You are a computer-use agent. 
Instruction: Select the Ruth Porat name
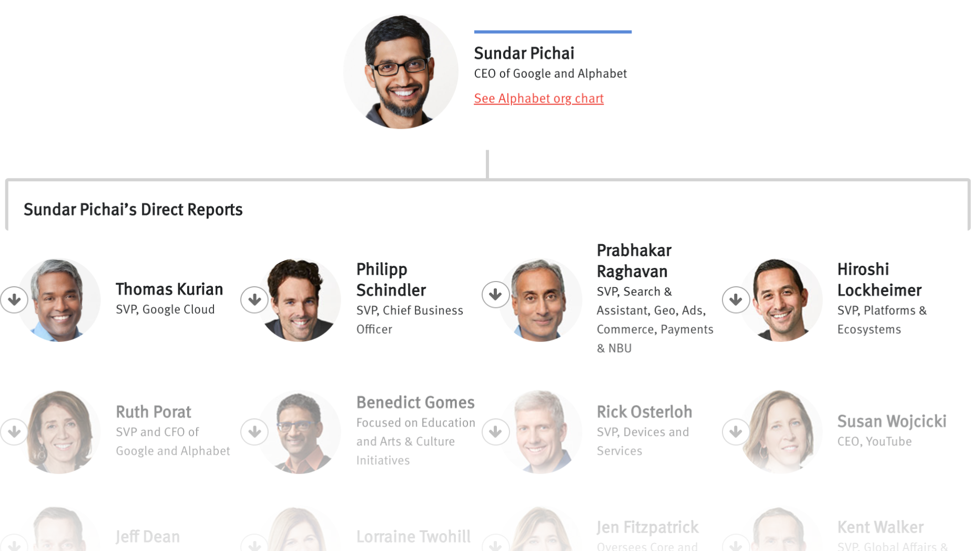coord(153,412)
